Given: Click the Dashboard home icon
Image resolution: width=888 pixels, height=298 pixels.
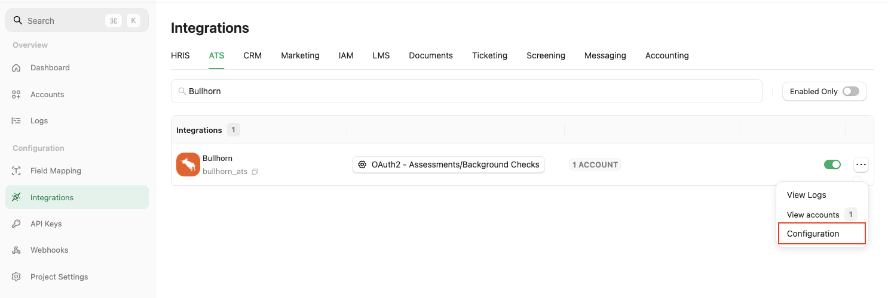Looking at the screenshot, I should (17, 67).
